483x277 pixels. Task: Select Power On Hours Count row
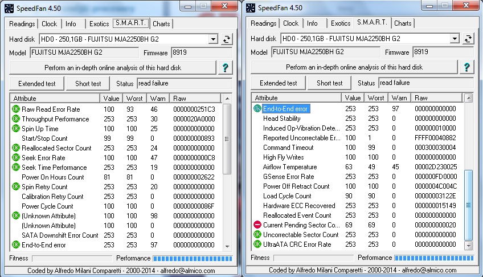click(x=116, y=177)
